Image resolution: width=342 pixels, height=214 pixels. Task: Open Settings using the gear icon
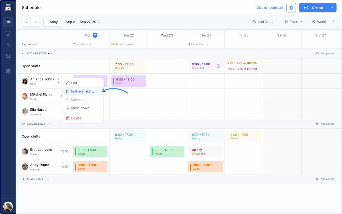click(8, 71)
